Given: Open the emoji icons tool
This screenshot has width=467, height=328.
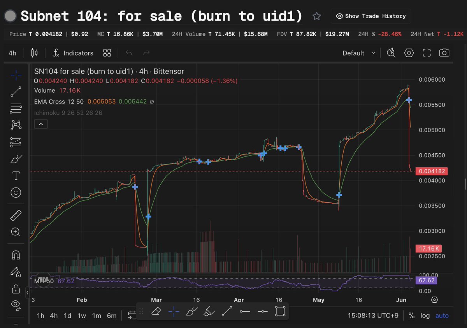Looking at the screenshot, I should (x=16, y=193).
